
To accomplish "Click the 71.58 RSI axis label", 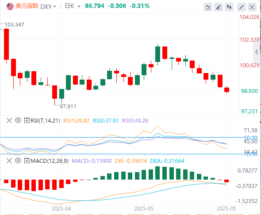I will coord(250,131).
